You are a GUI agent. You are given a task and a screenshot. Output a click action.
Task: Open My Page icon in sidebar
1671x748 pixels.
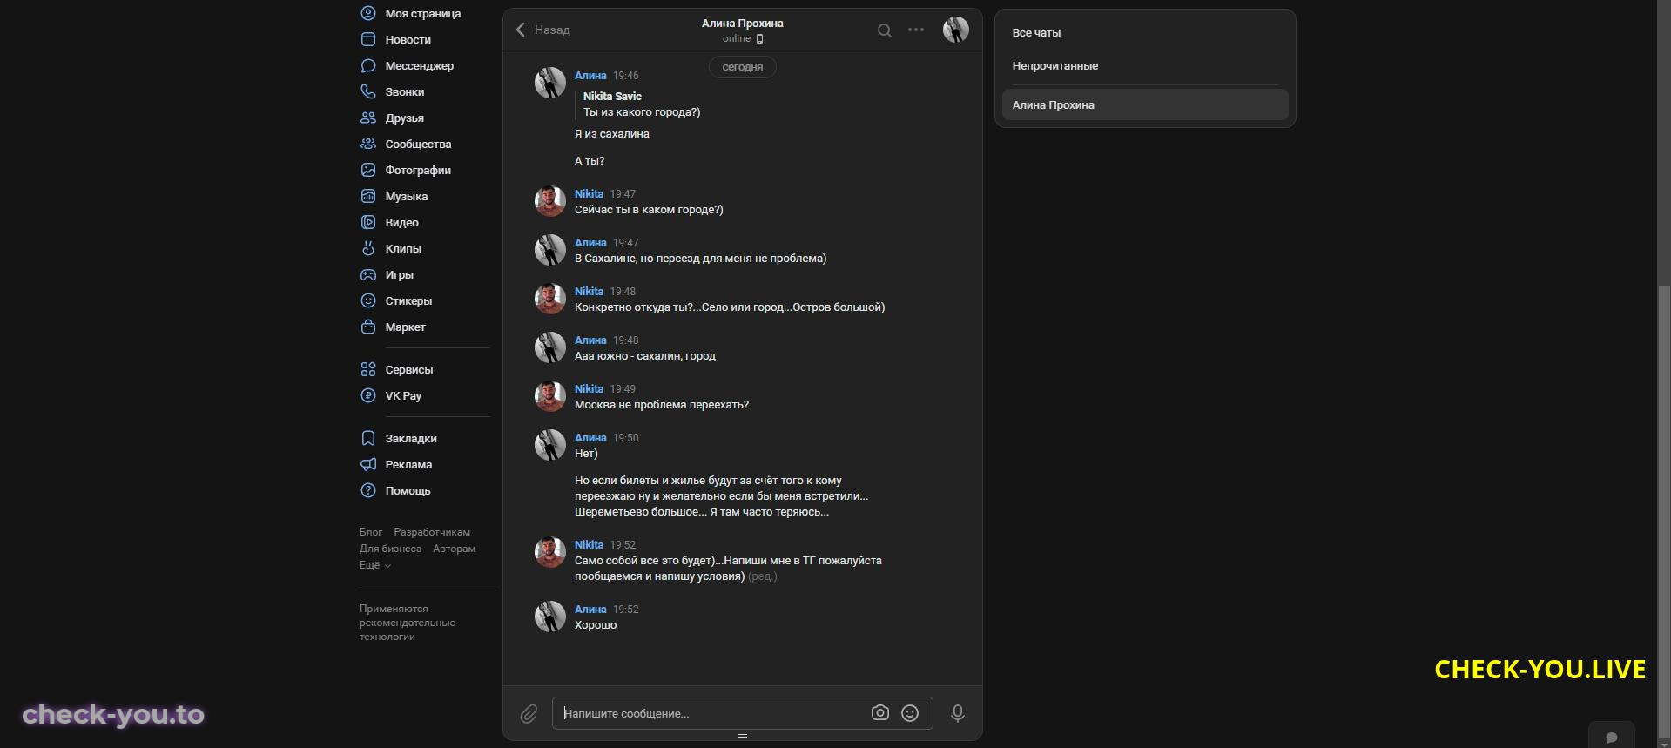point(368,13)
